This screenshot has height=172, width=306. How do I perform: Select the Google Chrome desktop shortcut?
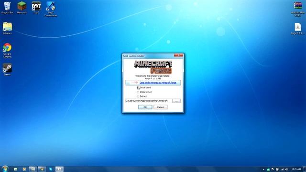[7, 51]
